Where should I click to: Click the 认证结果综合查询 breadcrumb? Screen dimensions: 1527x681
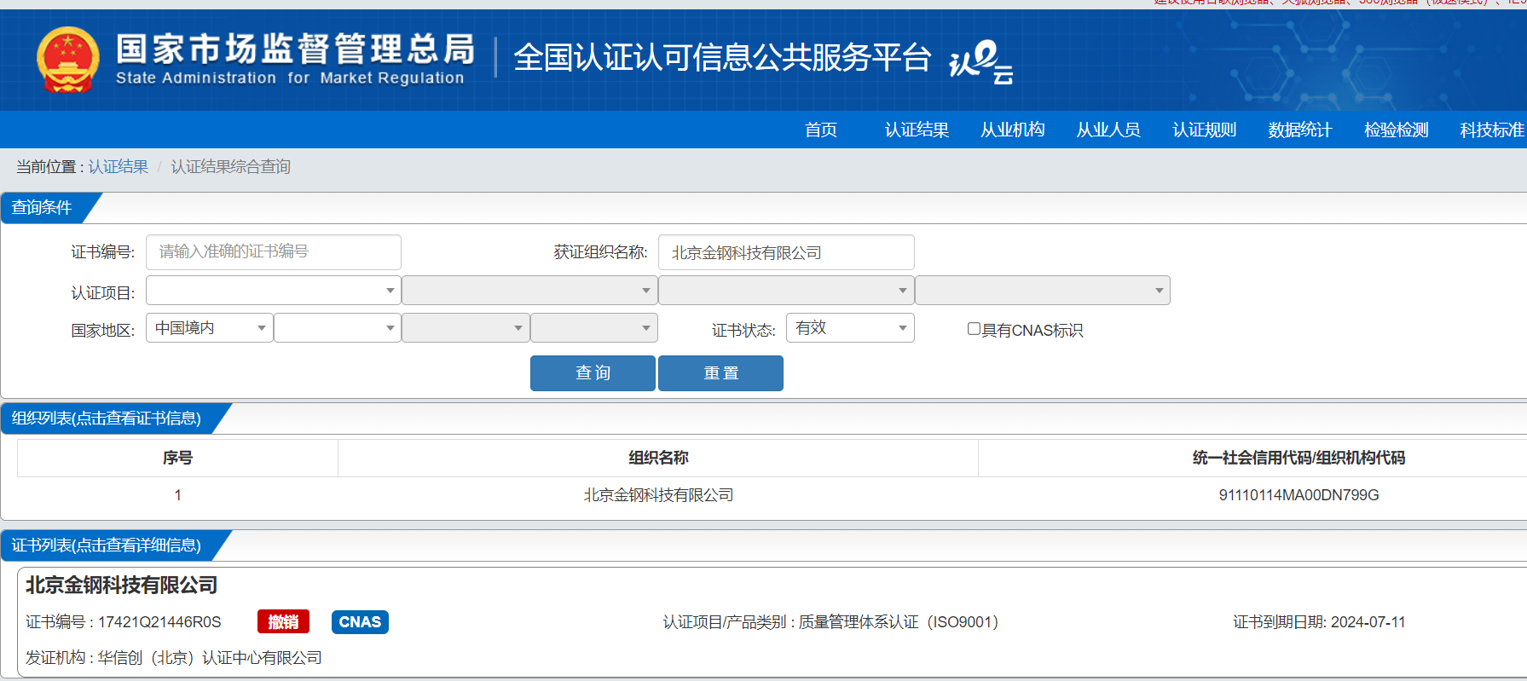pos(230,167)
